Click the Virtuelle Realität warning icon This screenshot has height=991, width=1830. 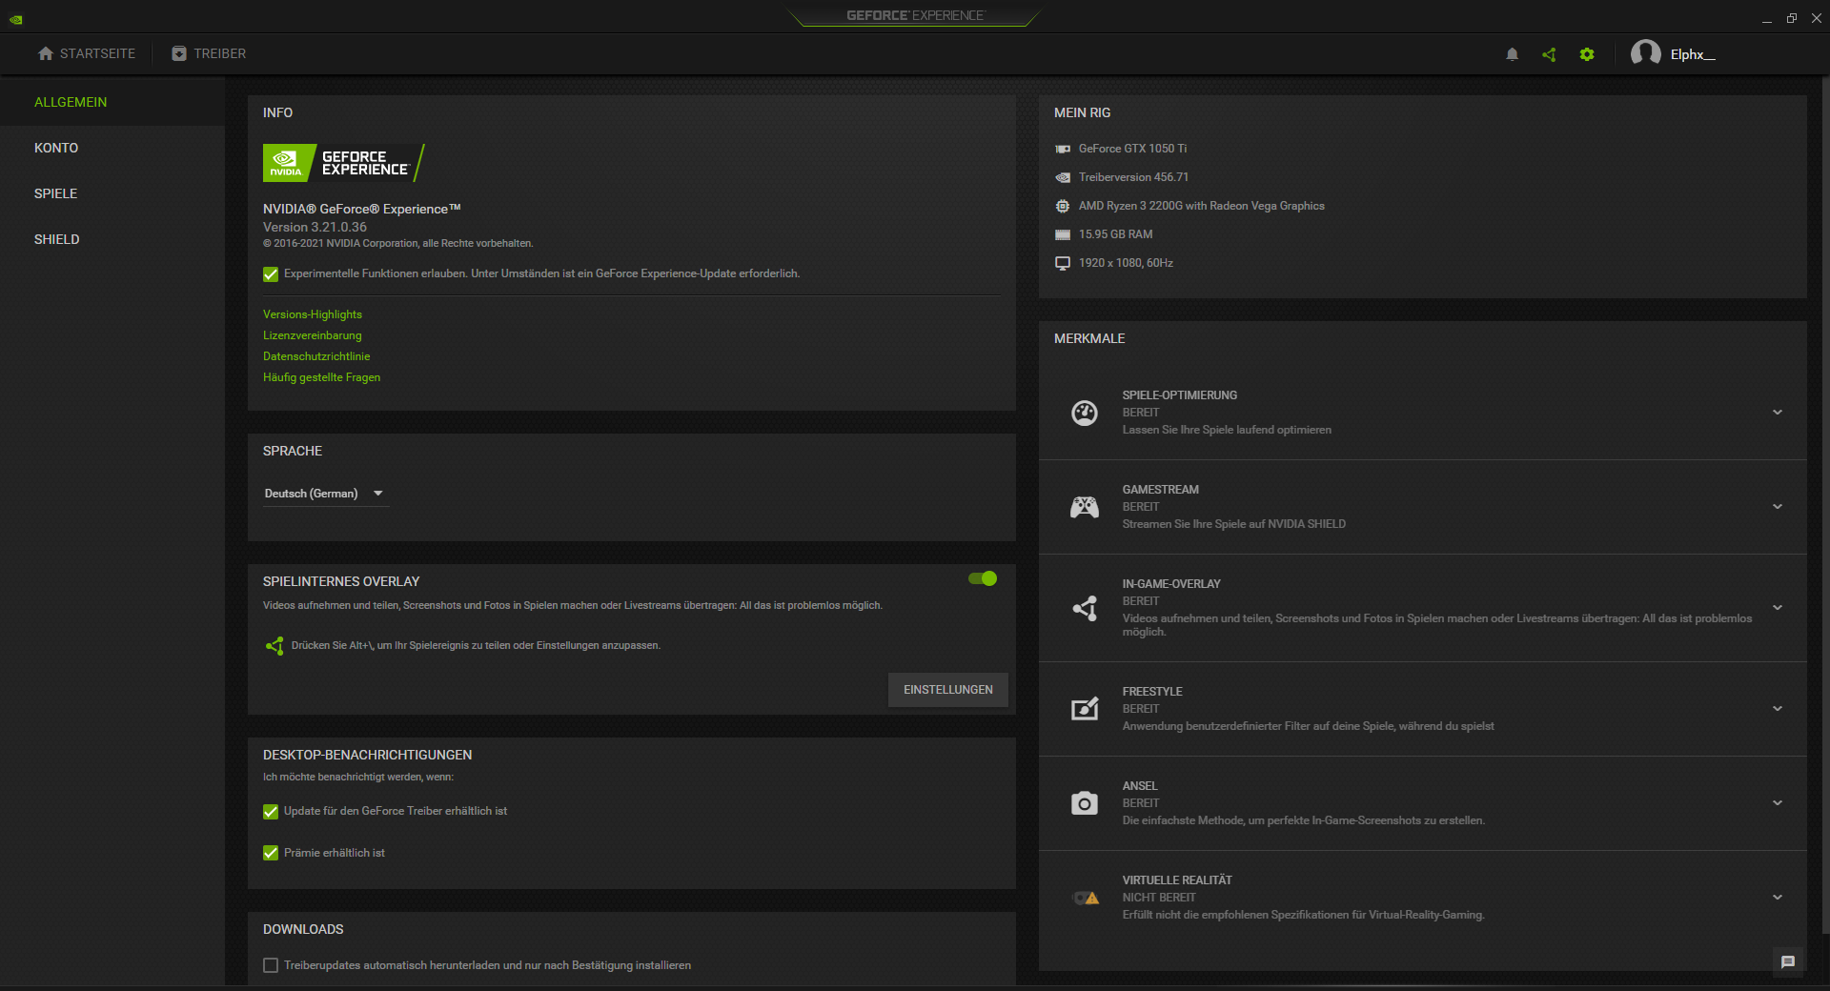(x=1087, y=898)
